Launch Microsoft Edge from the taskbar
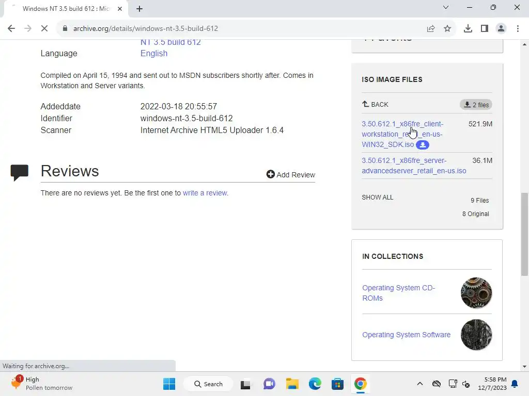529x396 pixels. (315, 384)
